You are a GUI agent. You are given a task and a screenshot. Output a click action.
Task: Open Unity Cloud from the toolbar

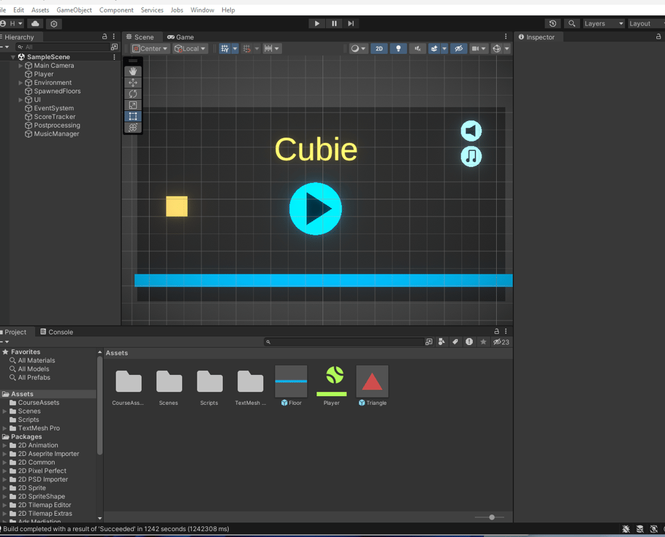pos(36,24)
